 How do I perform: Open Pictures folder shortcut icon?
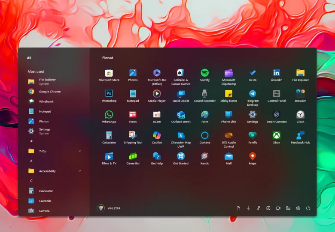tap(268, 208)
